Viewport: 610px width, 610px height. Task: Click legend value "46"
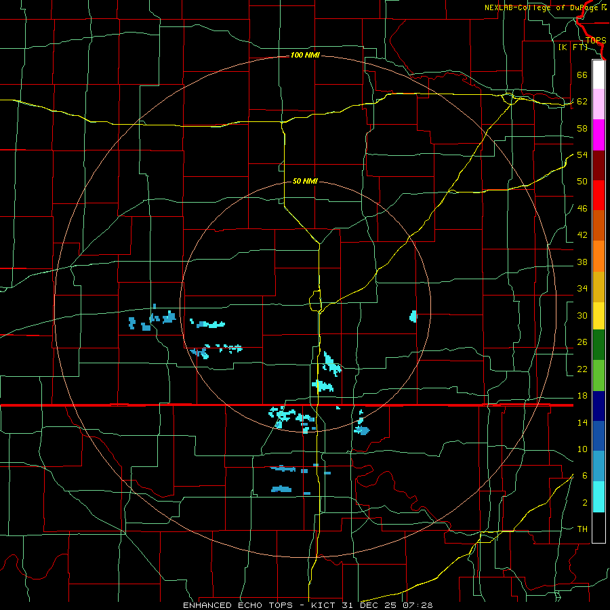[x=582, y=209]
